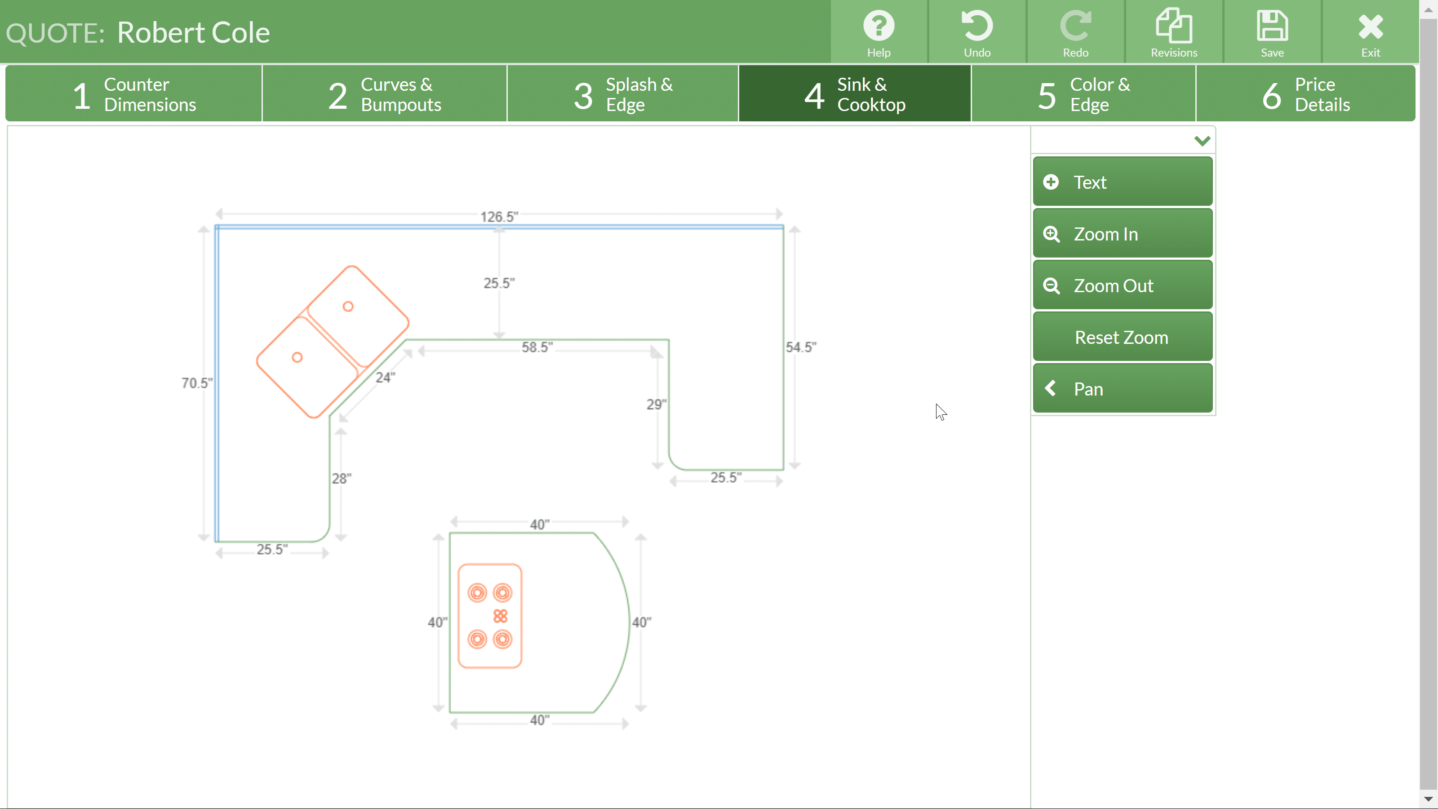The width and height of the screenshot is (1438, 809).
Task: Select the Zoom Out tool
Action: tap(1122, 285)
